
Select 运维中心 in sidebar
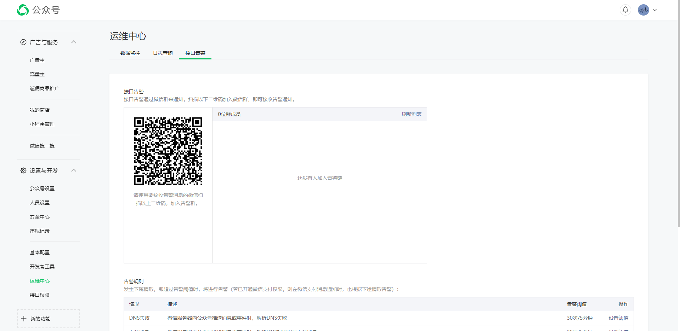[x=40, y=281]
